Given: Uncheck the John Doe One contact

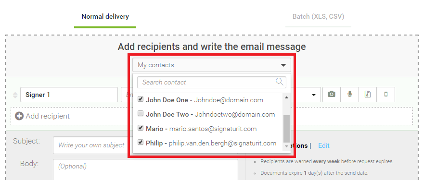Looking at the screenshot, I should point(141,99).
